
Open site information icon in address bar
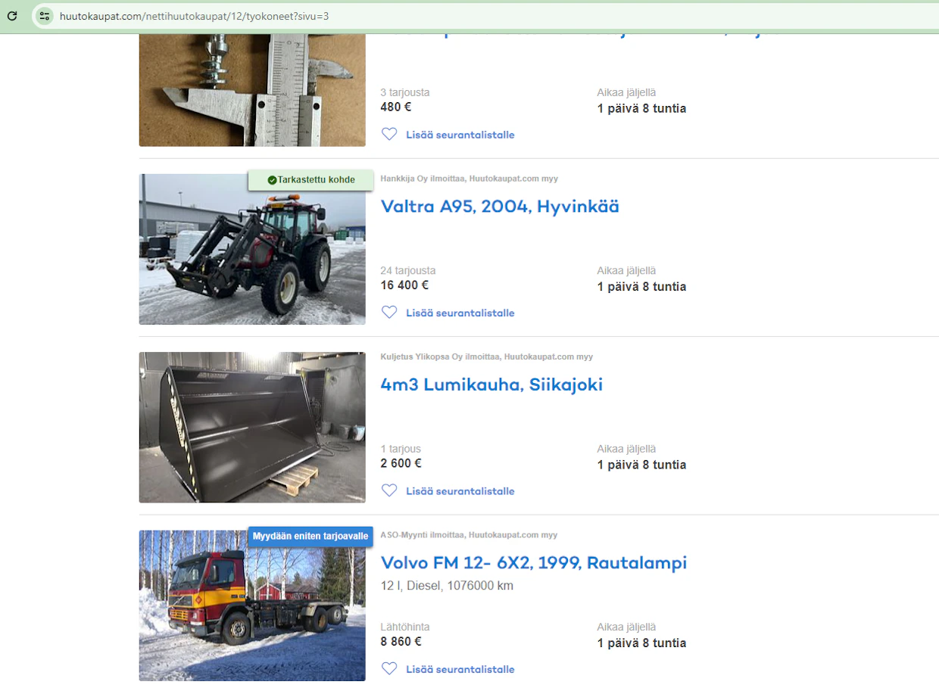click(44, 16)
